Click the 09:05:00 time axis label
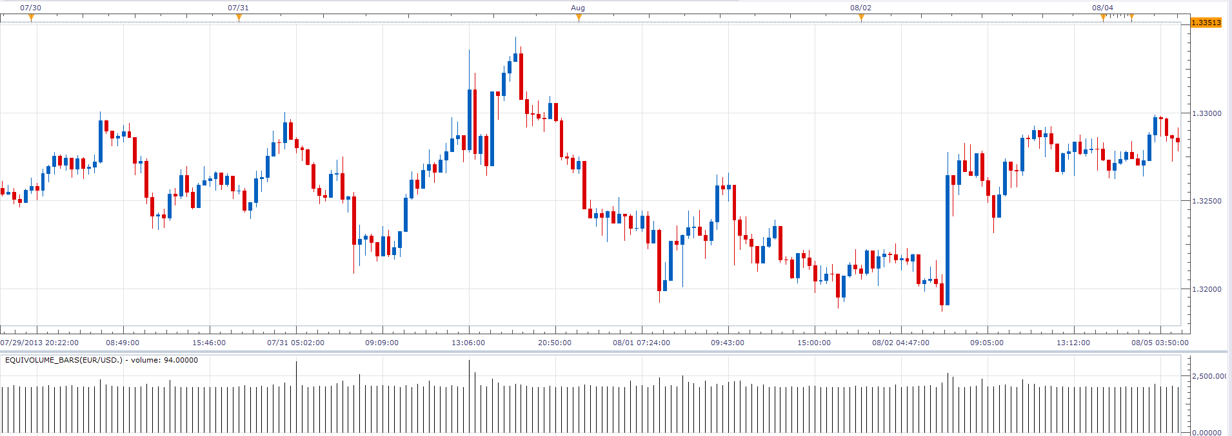1232x436 pixels. 987,343
